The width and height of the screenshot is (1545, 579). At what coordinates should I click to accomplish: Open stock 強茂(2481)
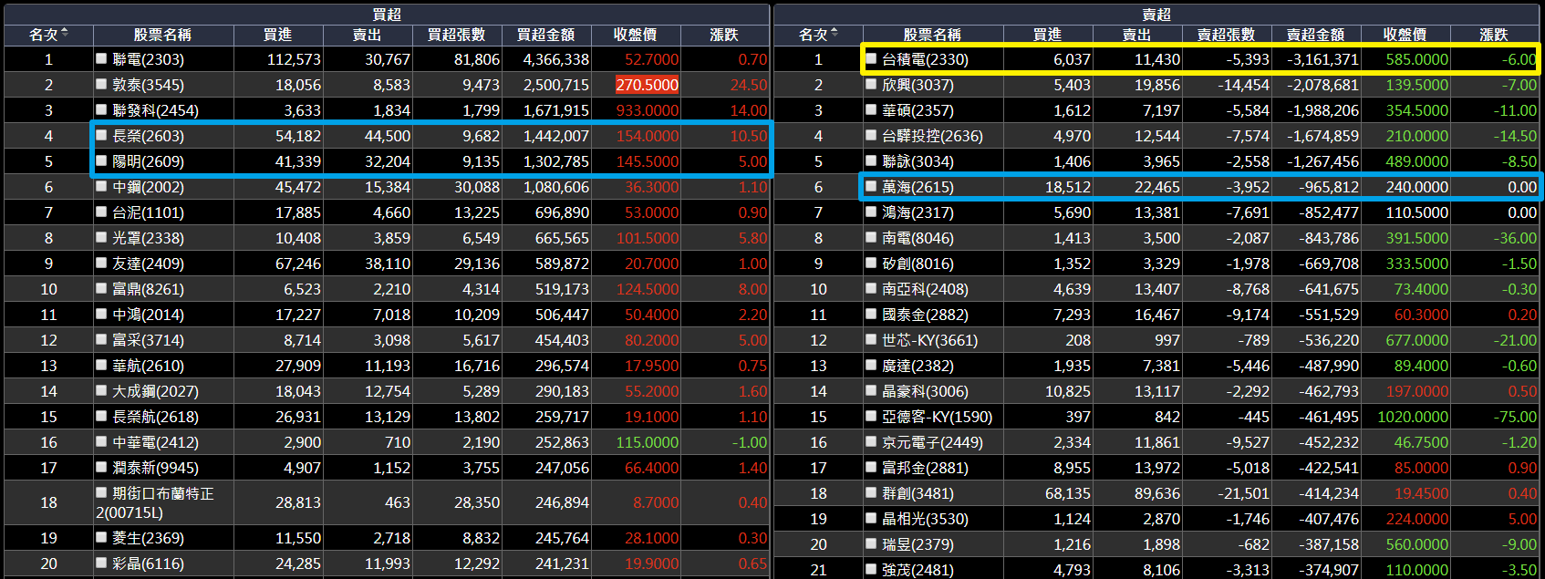[x=918, y=570]
